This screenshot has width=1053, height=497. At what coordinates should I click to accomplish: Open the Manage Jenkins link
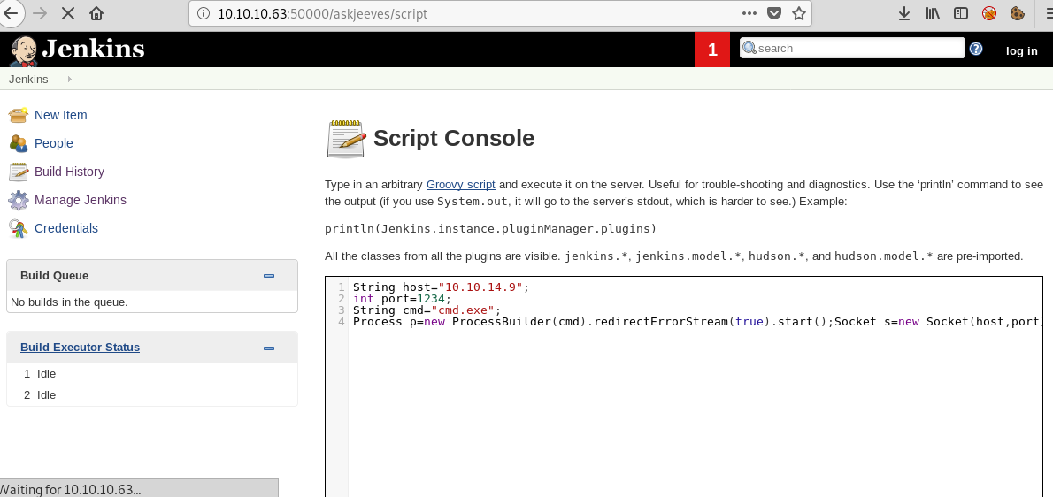click(x=80, y=200)
